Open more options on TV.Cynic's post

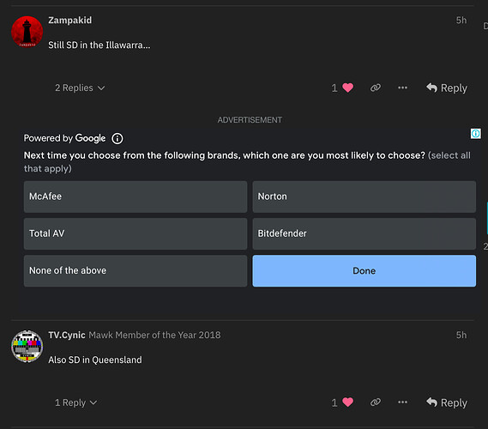point(402,402)
